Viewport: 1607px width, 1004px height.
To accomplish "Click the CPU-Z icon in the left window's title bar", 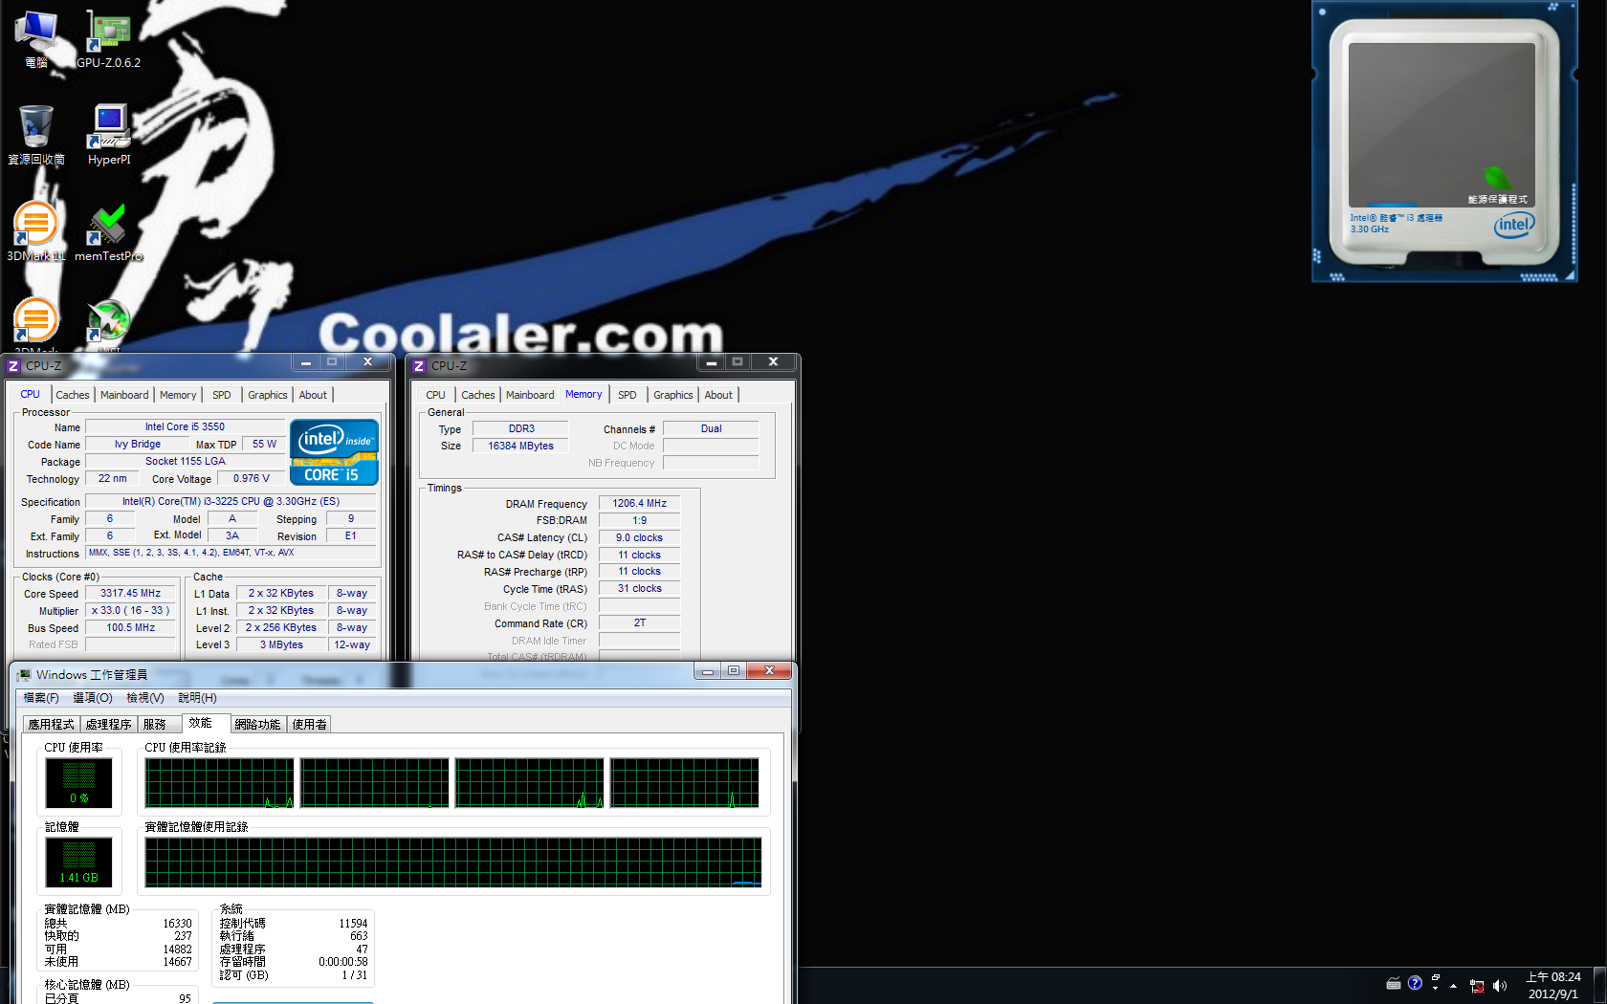I will (13, 366).
